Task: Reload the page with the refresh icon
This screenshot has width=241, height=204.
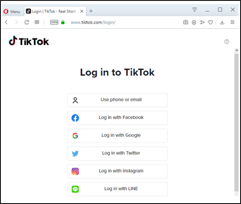Action: coord(27,22)
